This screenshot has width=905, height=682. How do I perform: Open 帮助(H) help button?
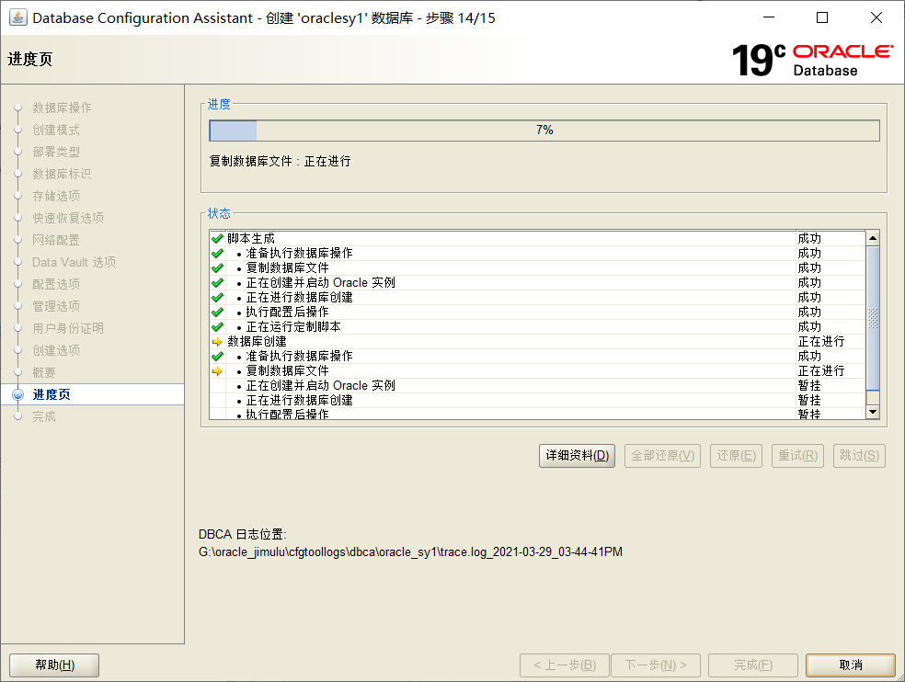point(54,665)
